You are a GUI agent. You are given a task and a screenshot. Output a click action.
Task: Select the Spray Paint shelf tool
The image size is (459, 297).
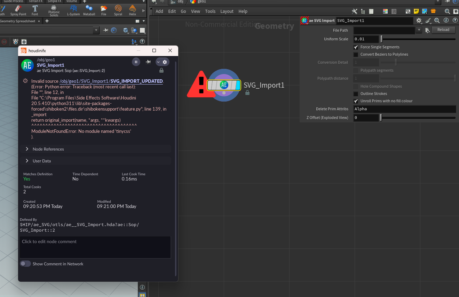18,10
